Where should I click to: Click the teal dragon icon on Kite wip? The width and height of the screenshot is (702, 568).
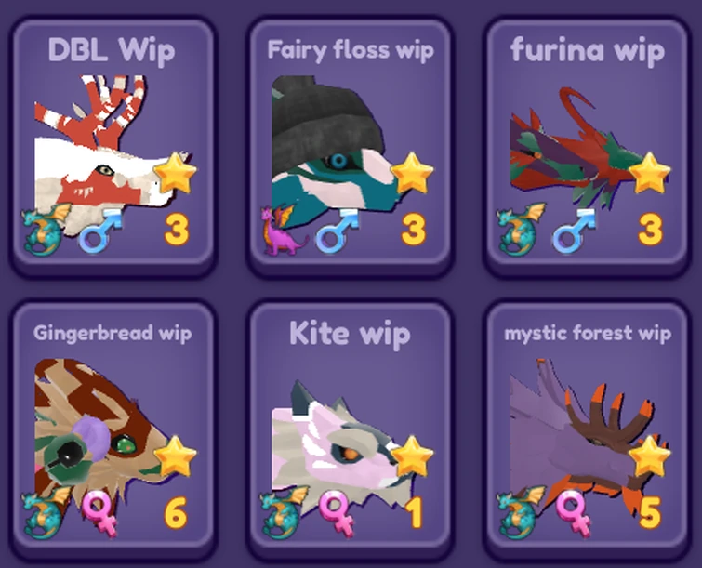click(x=284, y=512)
